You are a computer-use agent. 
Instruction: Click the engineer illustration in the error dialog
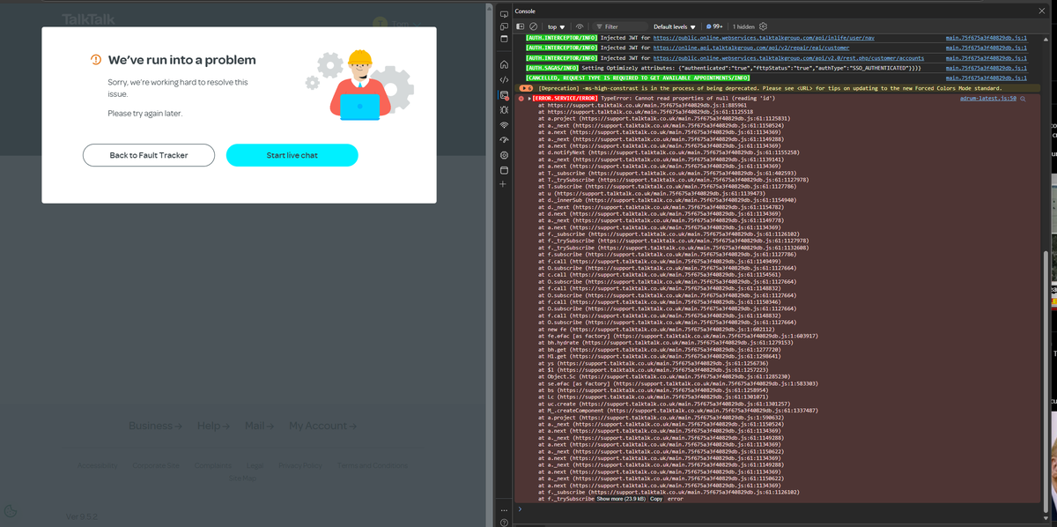[x=359, y=84]
